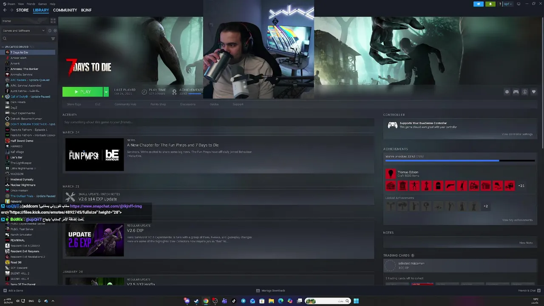Image resolution: width=544 pixels, height=306 pixels.
Task: Open advanced filter options icon
Action: click(x=53, y=39)
